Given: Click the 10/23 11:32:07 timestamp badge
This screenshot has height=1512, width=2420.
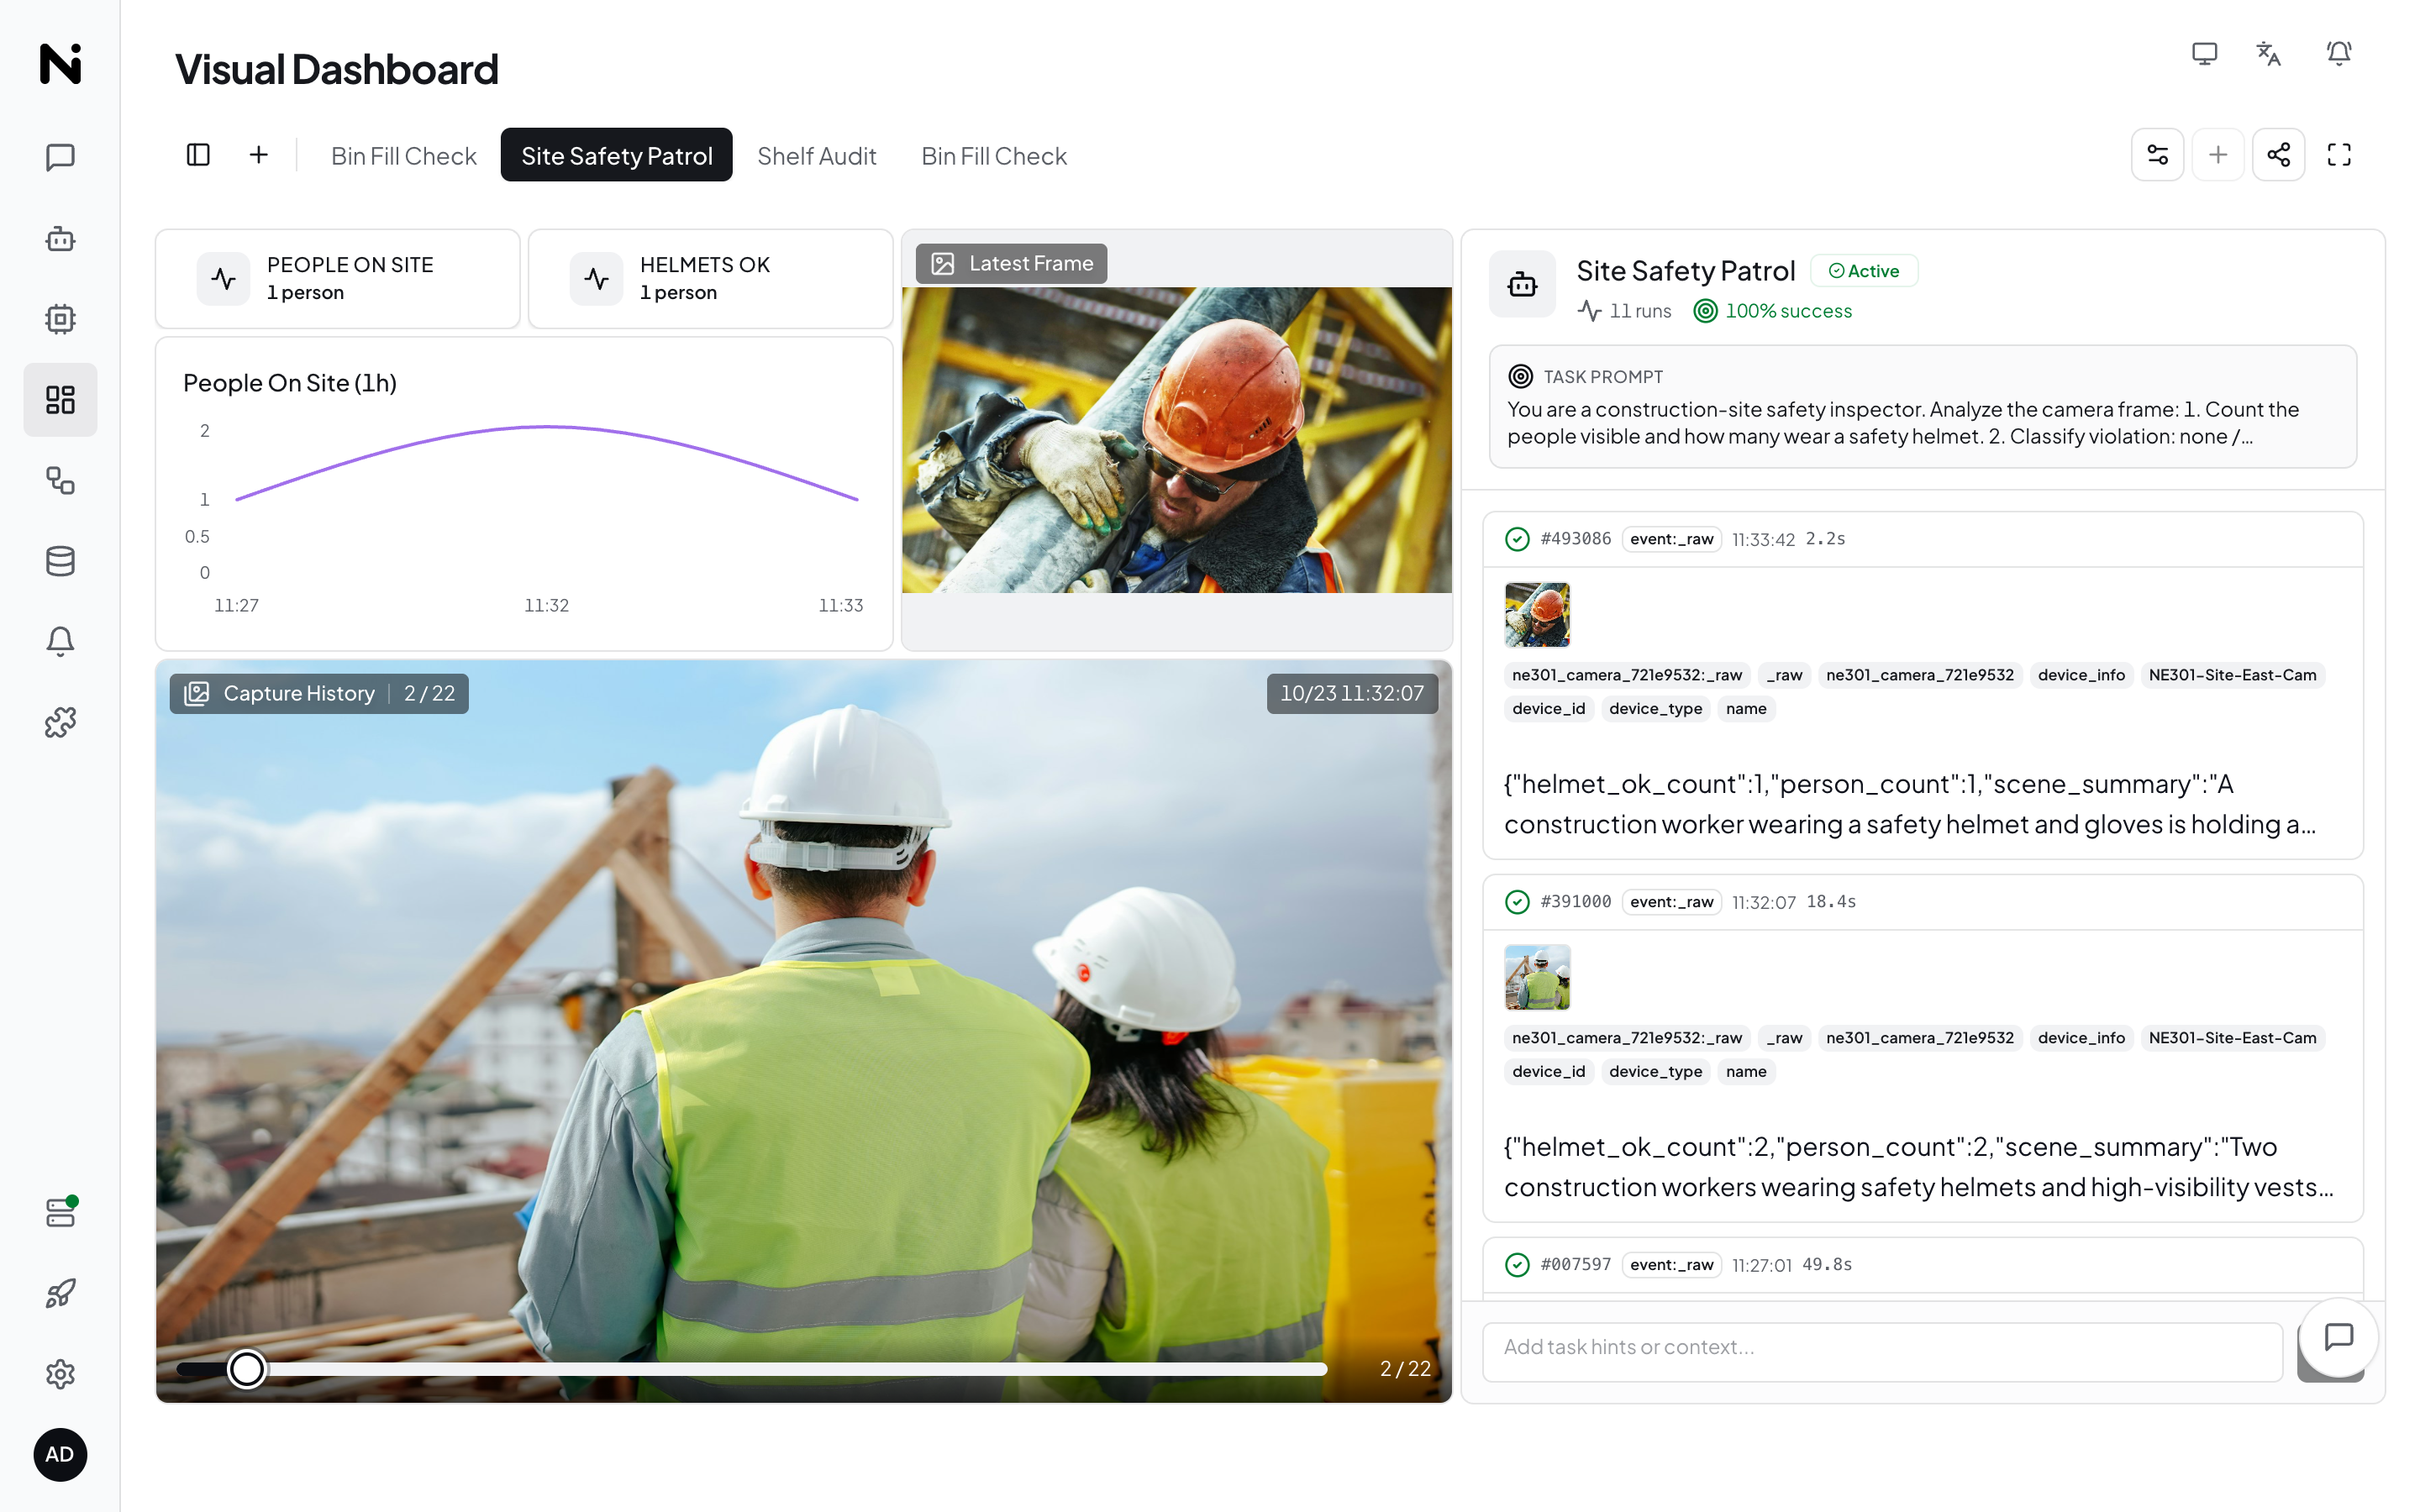Looking at the screenshot, I should [1351, 693].
